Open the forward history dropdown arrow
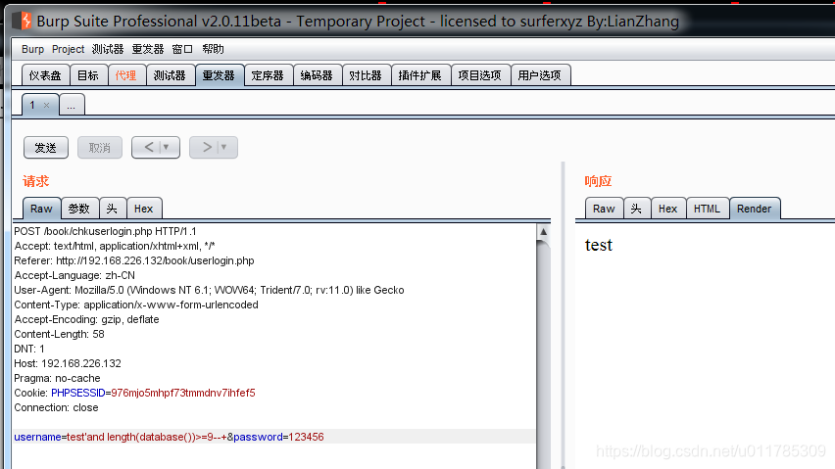 223,147
